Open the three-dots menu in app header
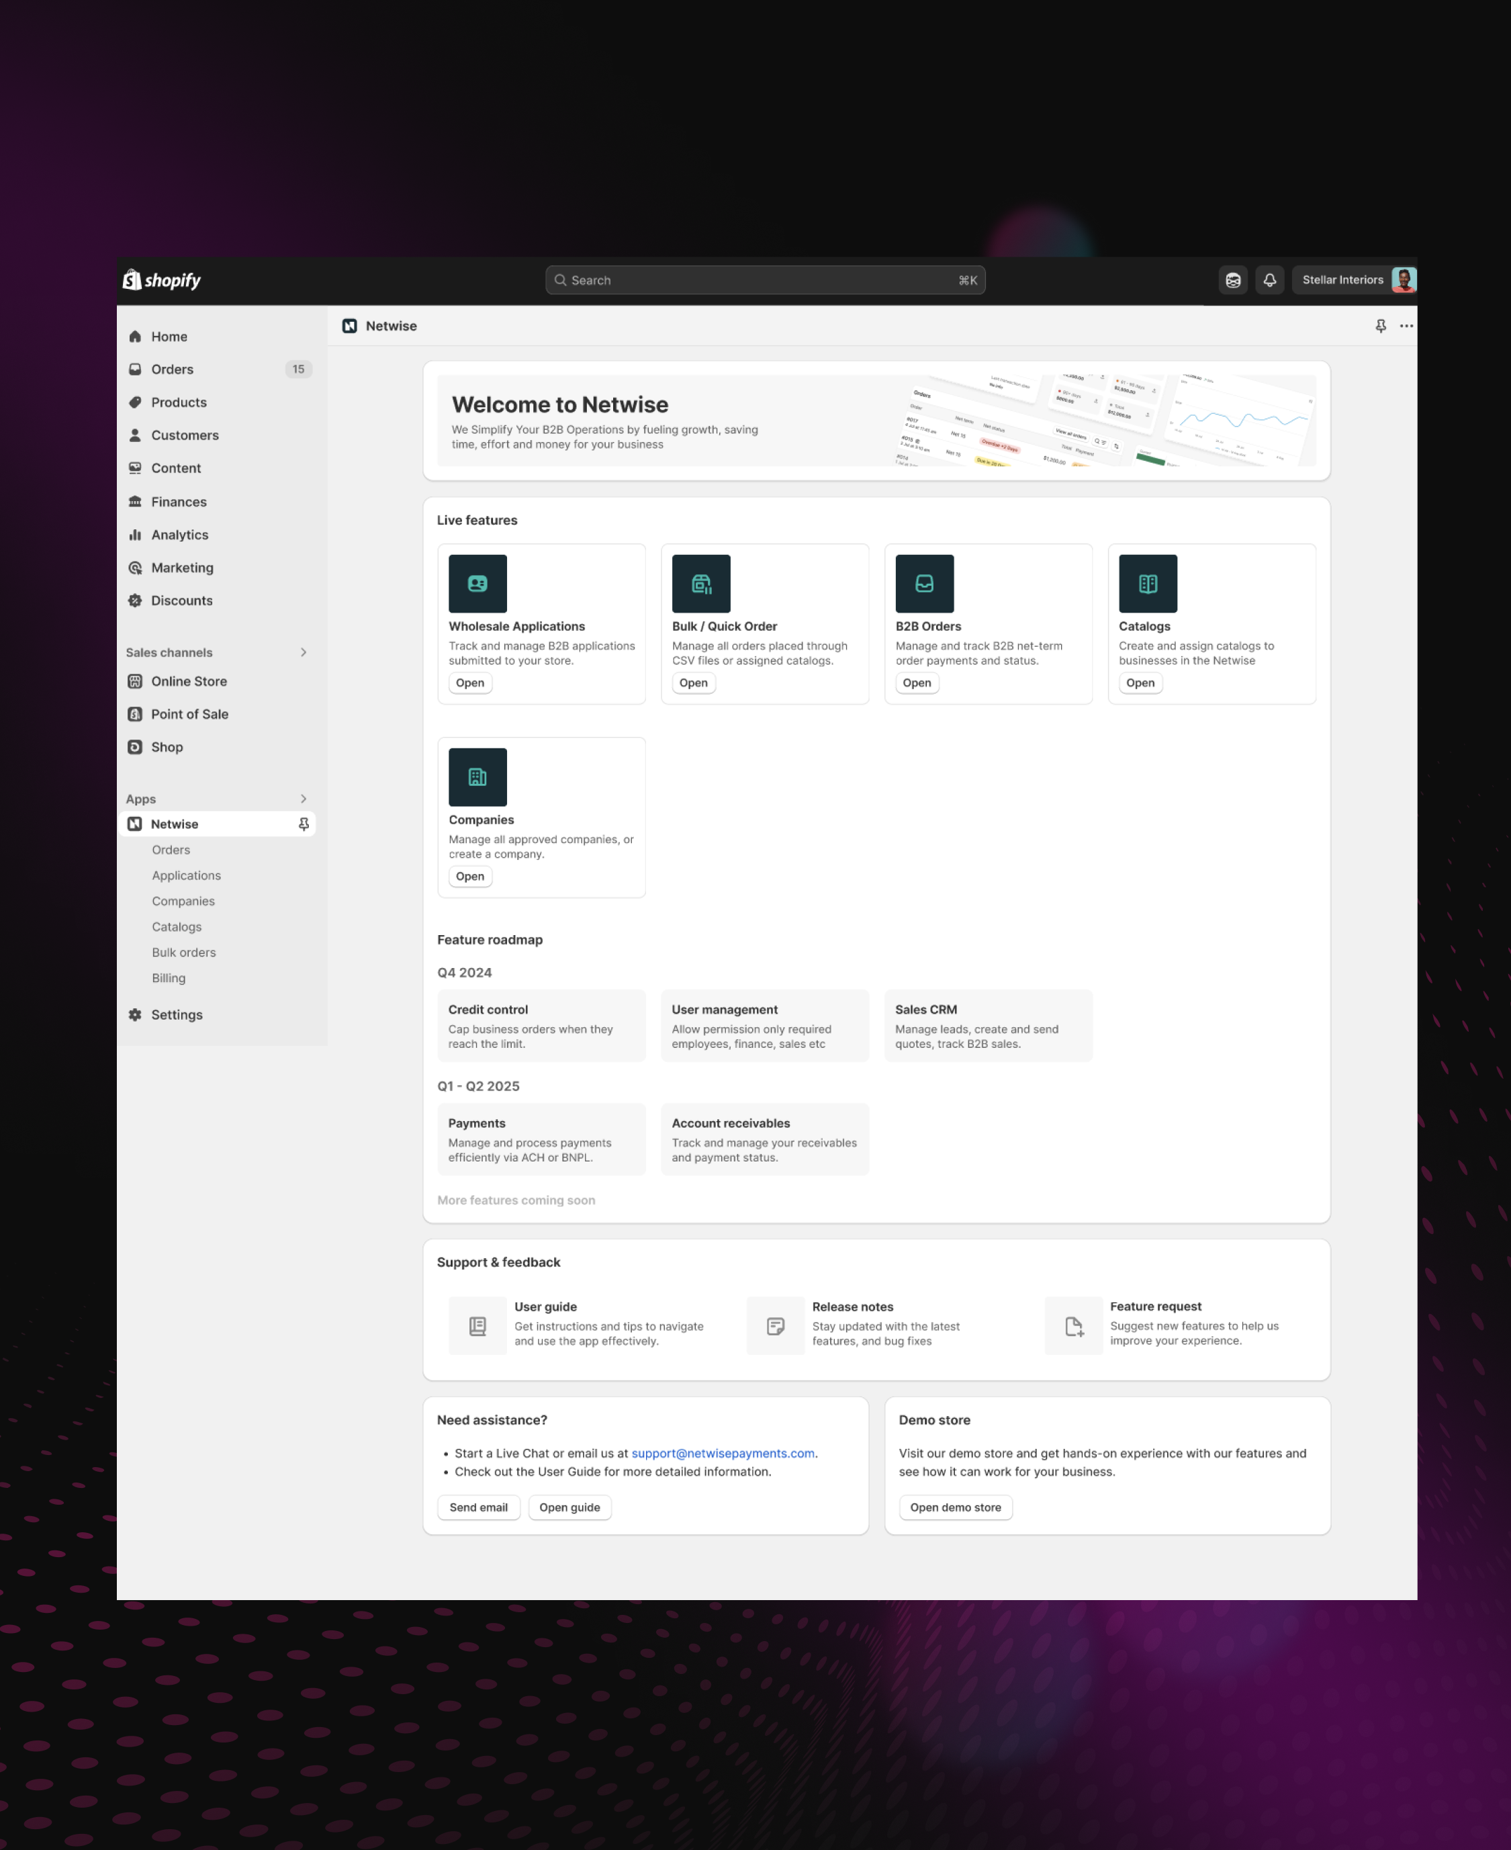This screenshot has height=1850, width=1511. tap(1406, 326)
